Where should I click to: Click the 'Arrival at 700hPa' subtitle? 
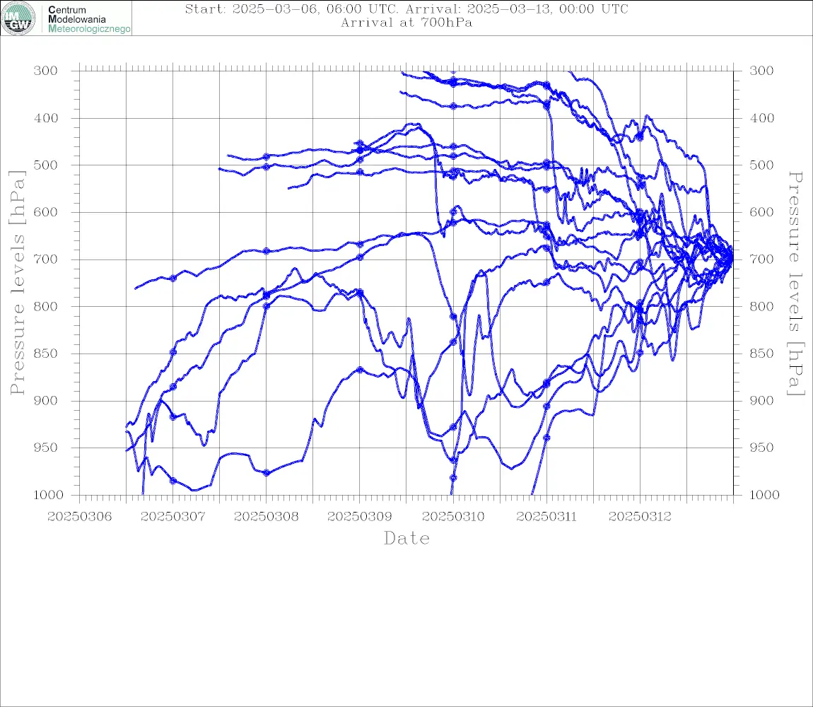pos(406,23)
